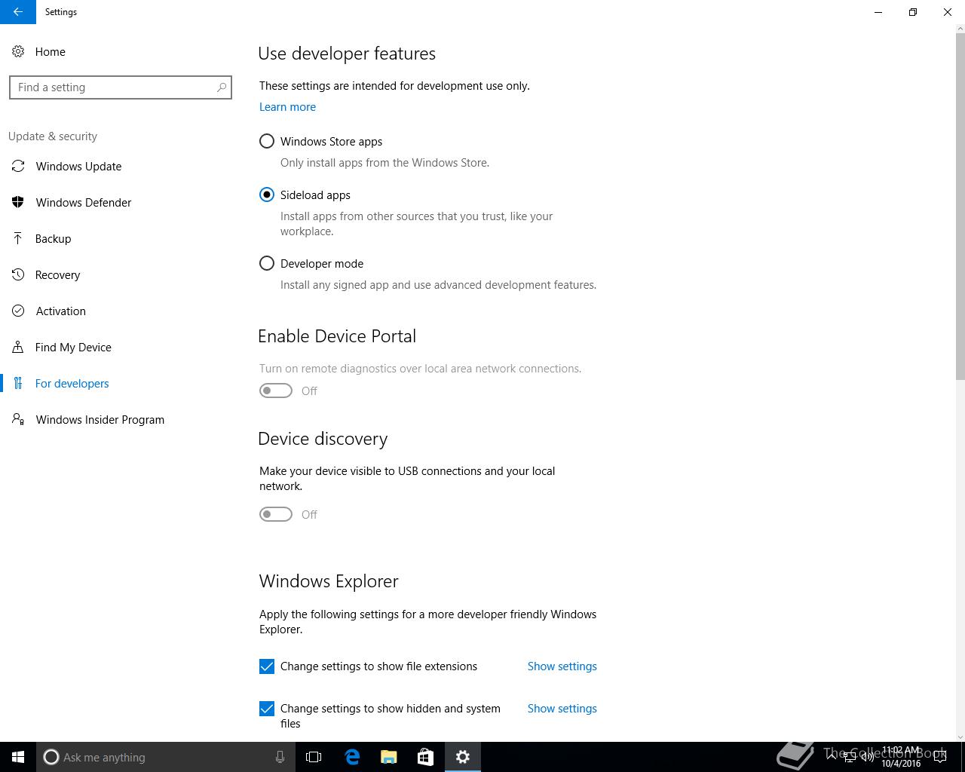
Task: Click the volume speaker tray icon
Action: click(868, 757)
